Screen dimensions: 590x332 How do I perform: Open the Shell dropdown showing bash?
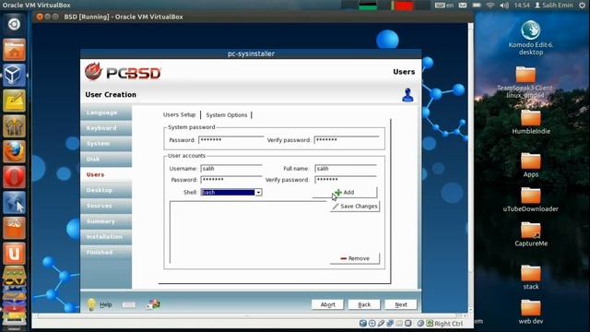[231, 193]
